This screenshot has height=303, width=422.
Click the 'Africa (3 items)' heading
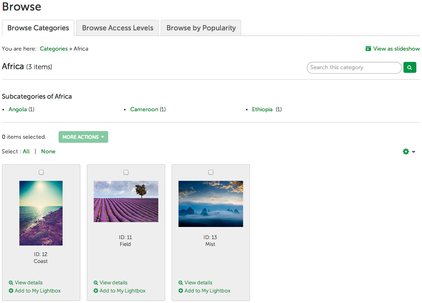27,66
